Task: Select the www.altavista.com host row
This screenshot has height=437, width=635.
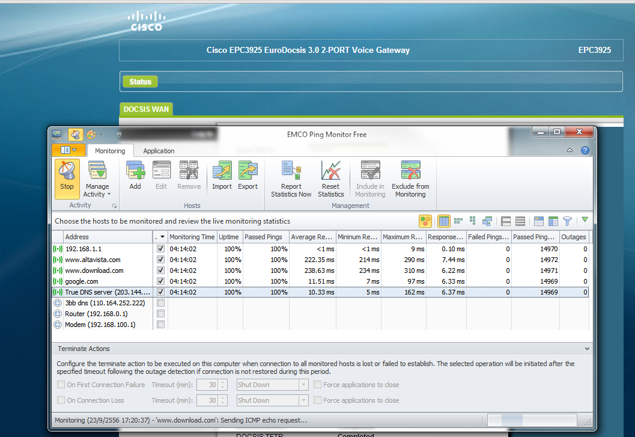Action: 93,260
